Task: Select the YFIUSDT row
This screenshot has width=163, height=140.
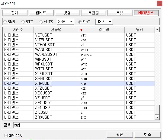Action: coord(79,98)
